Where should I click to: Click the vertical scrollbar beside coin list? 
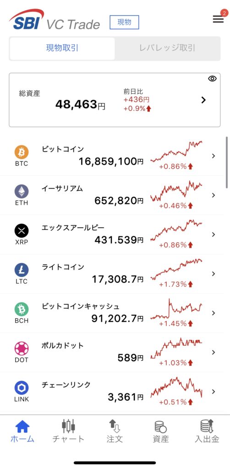click(227, 163)
